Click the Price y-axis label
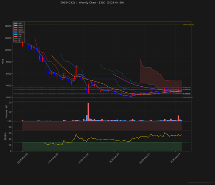 [3, 61]
